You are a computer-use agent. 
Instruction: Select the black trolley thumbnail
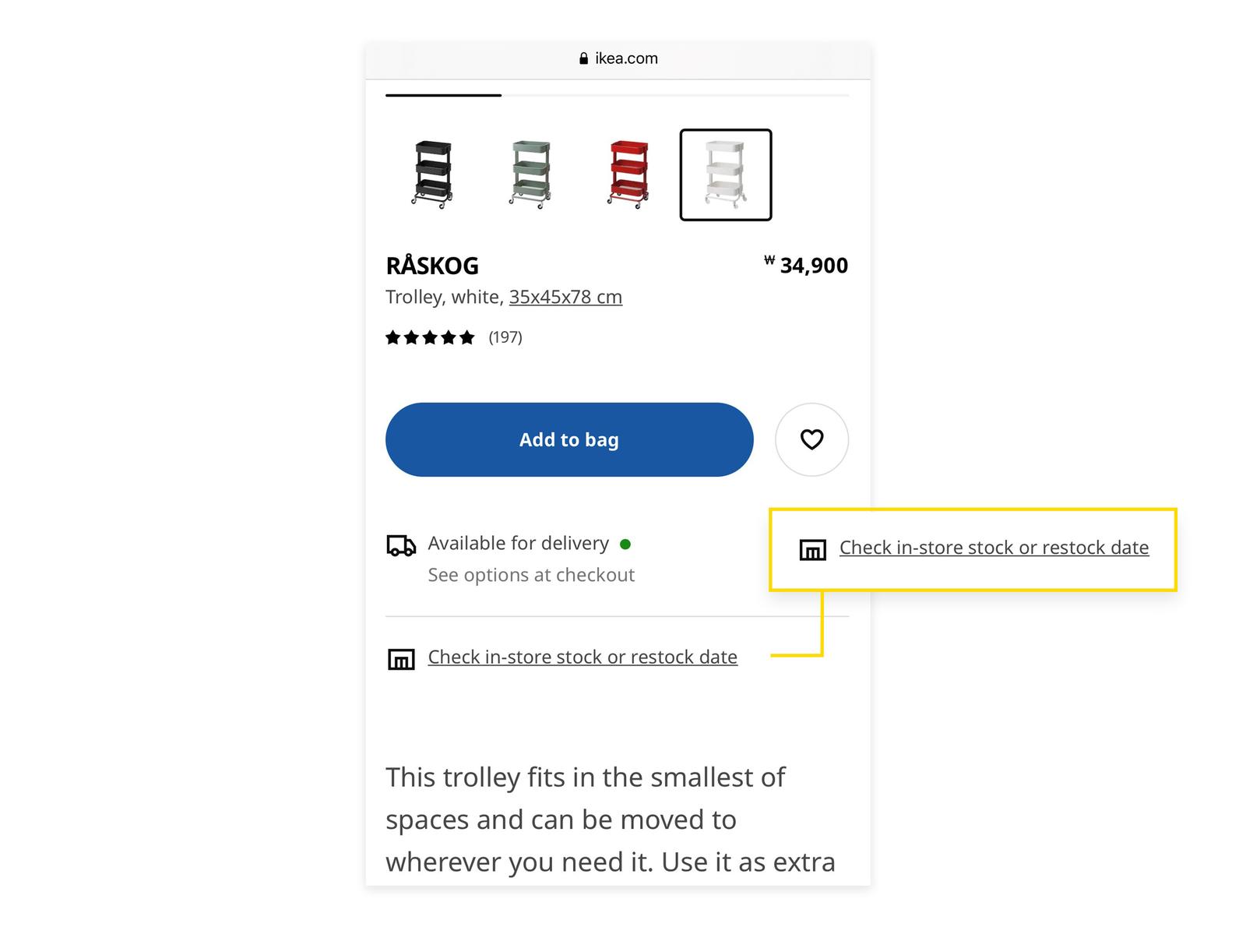435,174
